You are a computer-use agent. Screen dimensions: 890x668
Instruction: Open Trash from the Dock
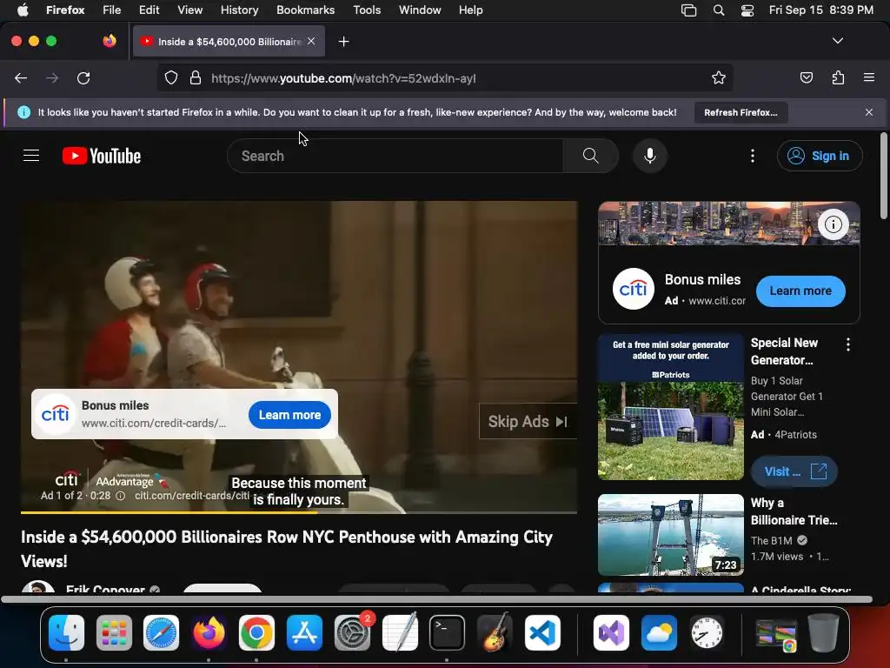(x=823, y=632)
